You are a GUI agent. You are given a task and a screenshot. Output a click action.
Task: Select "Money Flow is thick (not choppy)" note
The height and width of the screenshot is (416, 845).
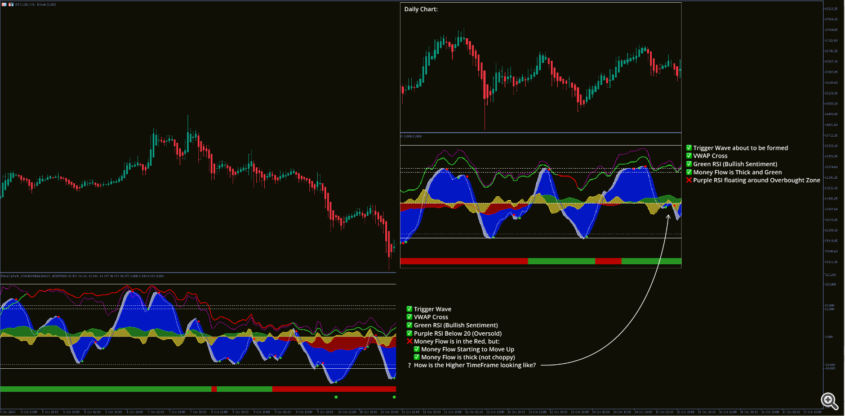pos(468,358)
